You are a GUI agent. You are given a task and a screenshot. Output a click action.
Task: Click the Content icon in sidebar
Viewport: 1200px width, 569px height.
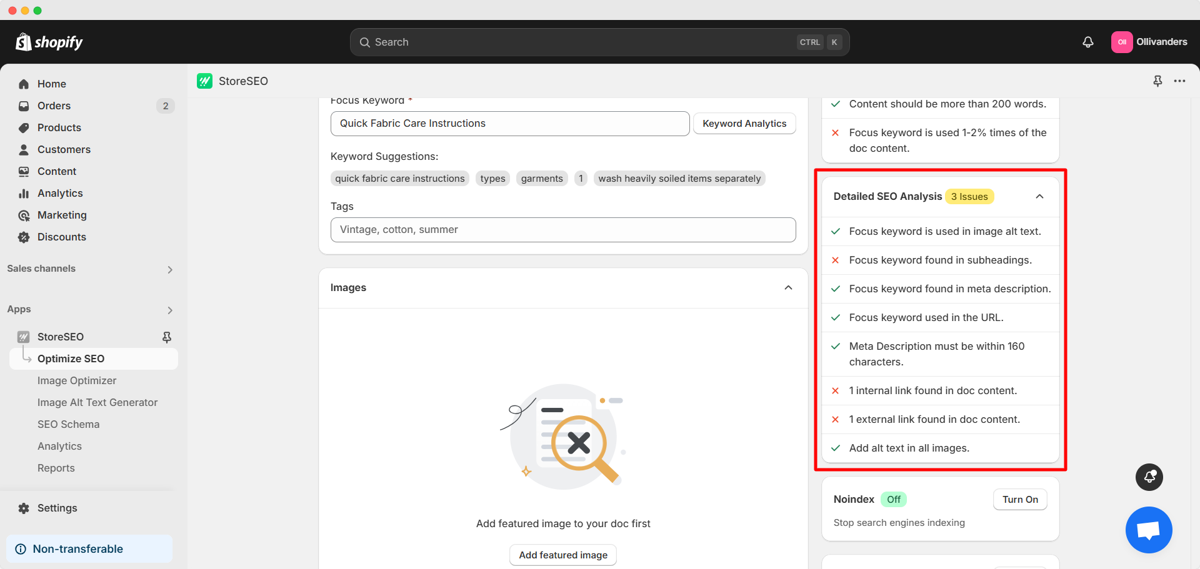pyautogui.click(x=24, y=171)
